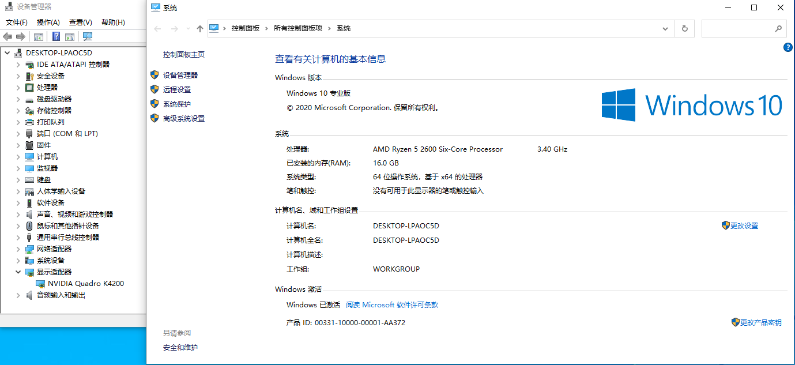Viewport: 795px width, 365px height.
Task: Select the 软件设备 category icon
Action: point(29,202)
